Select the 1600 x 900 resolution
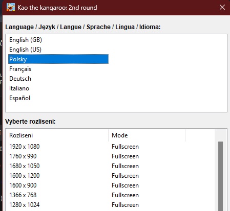This screenshot has height=211, width=230. tap(23, 185)
